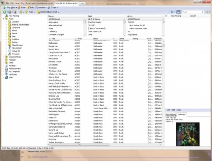Click the grey Forward navigation icon
The height and width of the screenshot is (161, 212).
tap(10, 12)
